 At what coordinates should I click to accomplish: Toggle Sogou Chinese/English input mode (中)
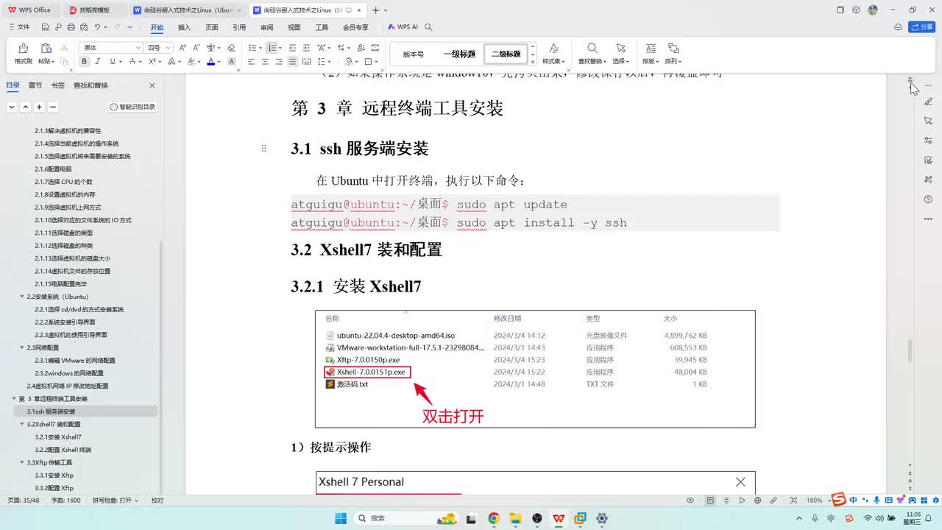(x=853, y=501)
